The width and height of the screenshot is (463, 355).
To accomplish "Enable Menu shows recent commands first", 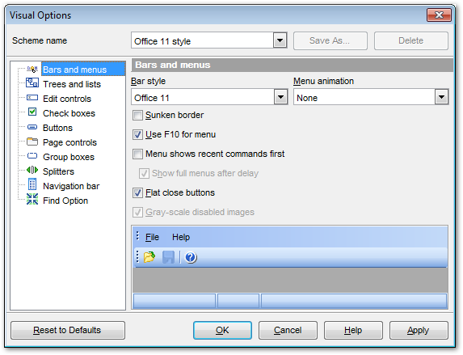I will coord(137,154).
